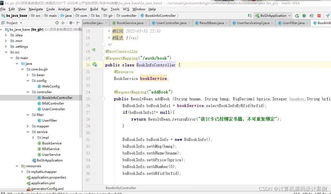Click the mybatis.mapper folder icon
Screen dimensions: 331x194
click(x=29, y=172)
